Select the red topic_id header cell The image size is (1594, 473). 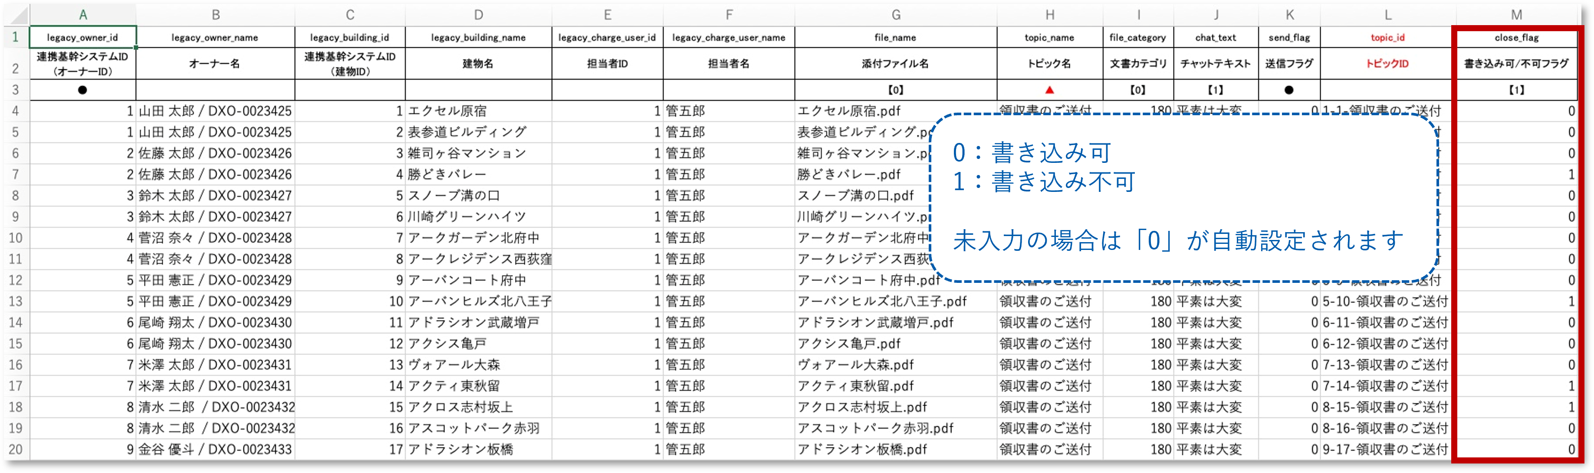1387,37
